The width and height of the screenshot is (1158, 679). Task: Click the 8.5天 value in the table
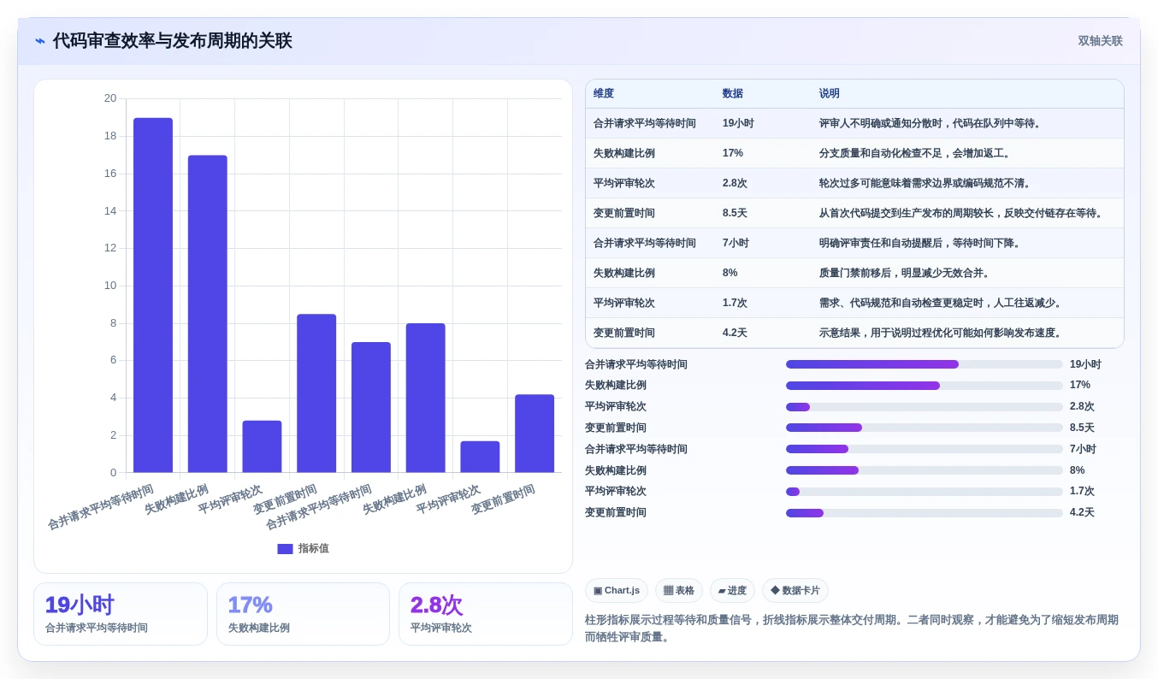click(x=735, y=213)
